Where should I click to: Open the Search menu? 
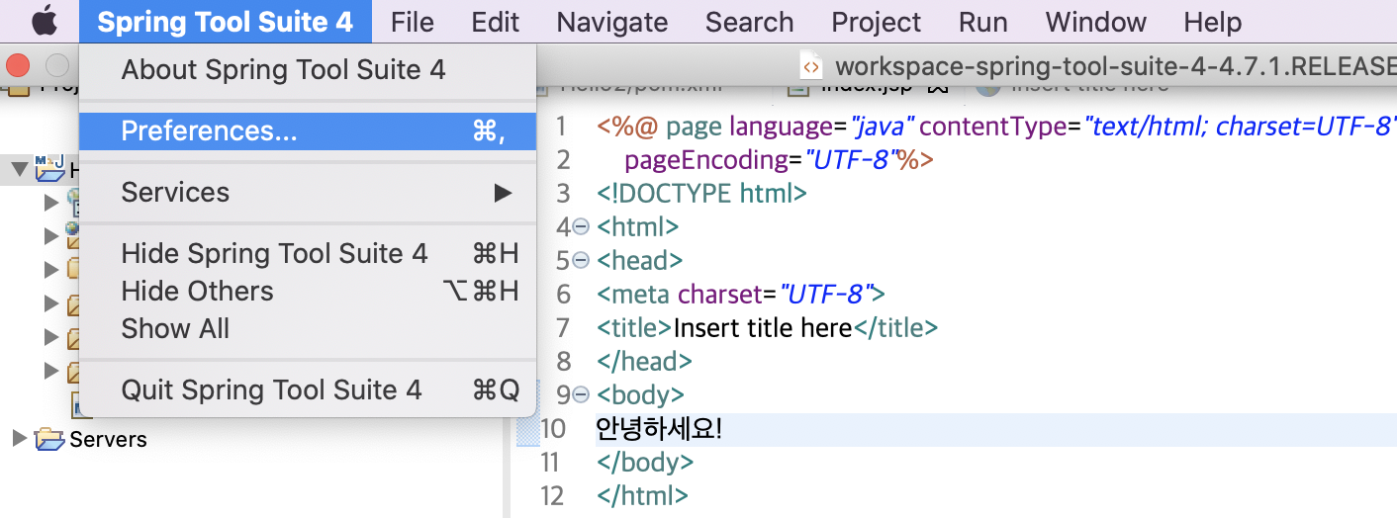pos(750,22)
